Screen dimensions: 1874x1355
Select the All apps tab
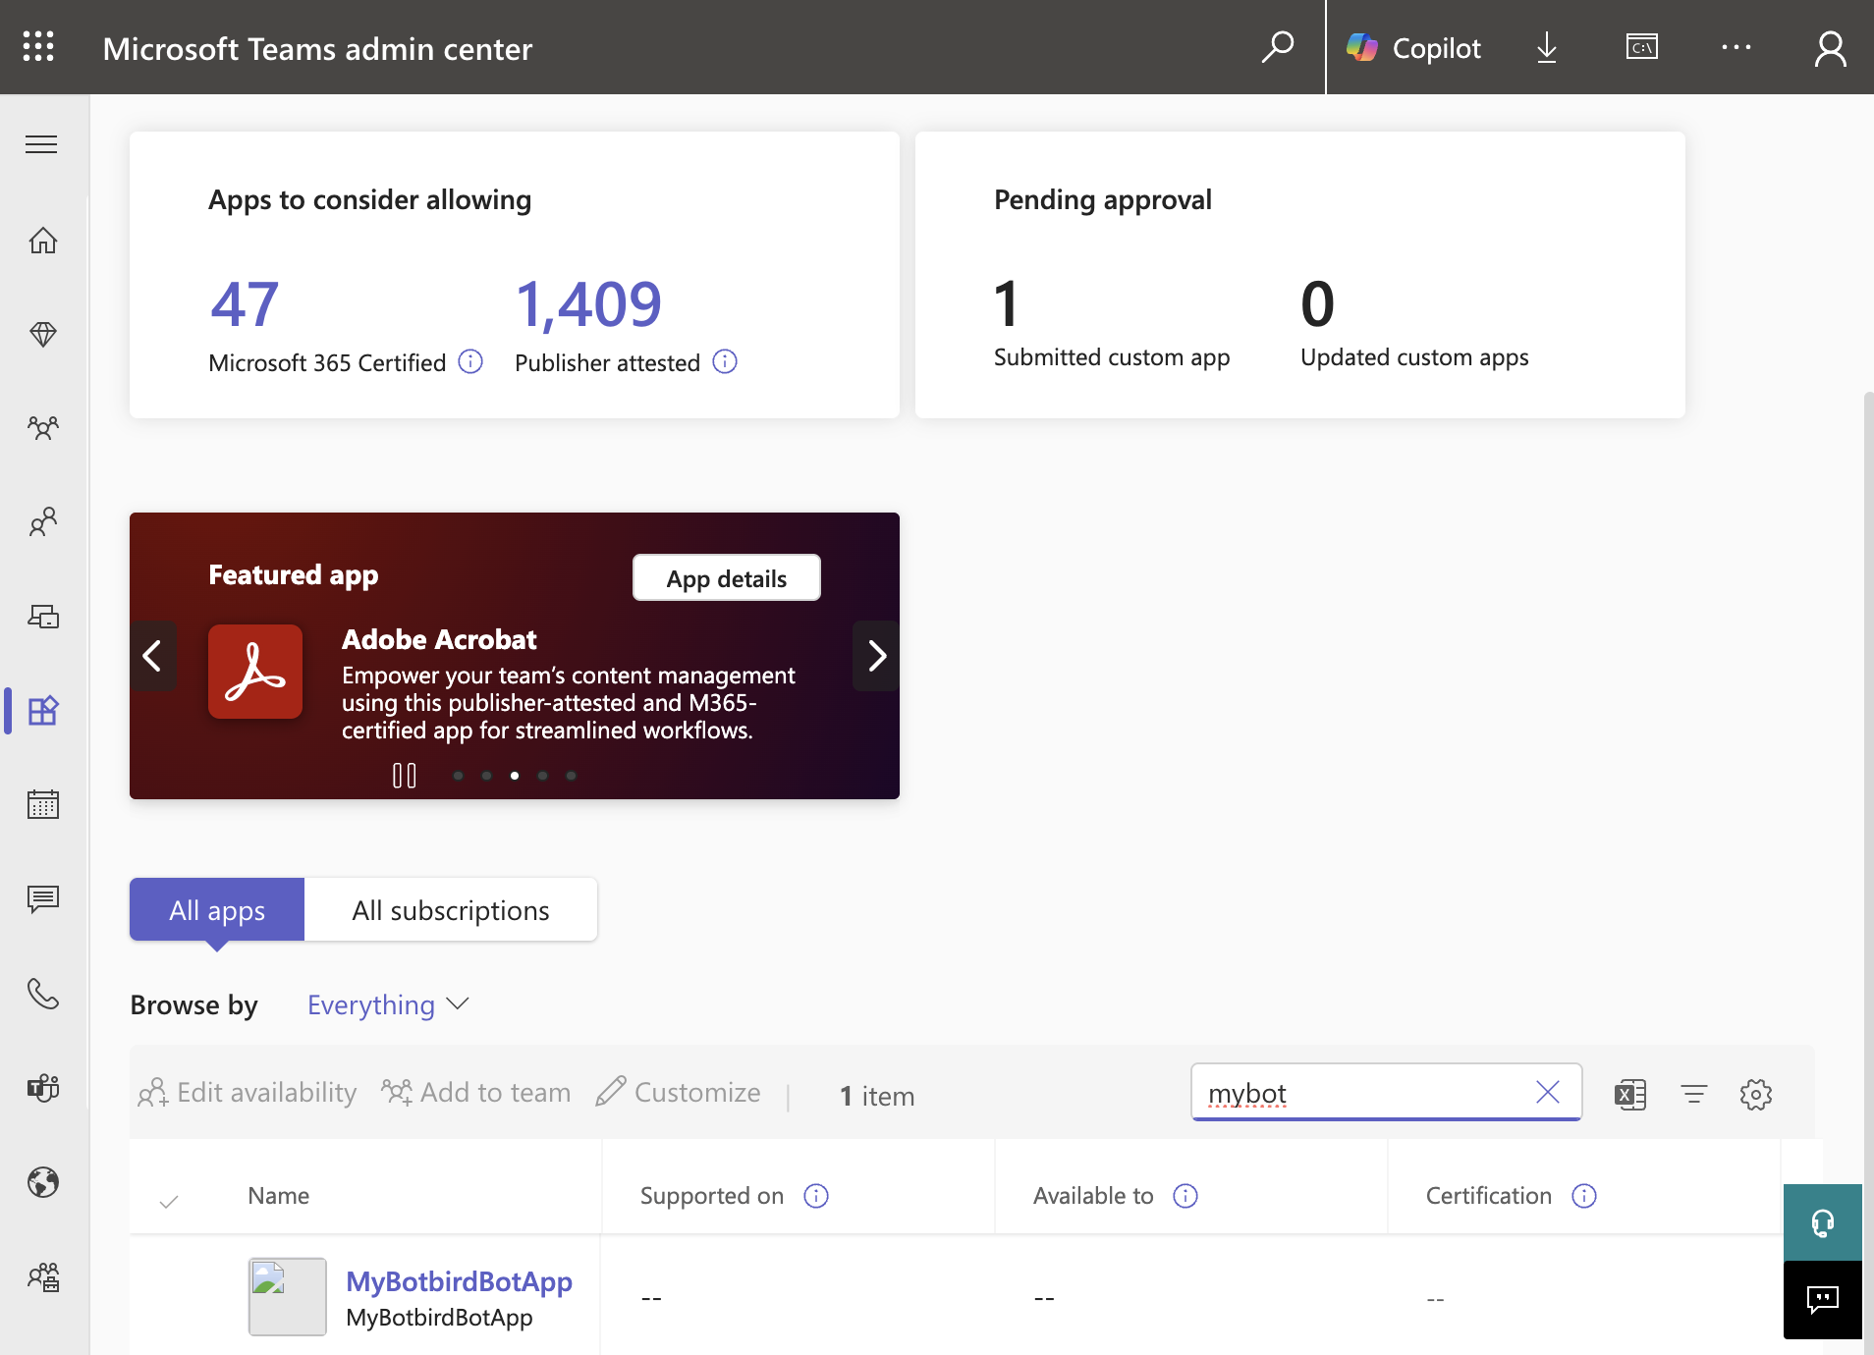[x=217, y=910]
